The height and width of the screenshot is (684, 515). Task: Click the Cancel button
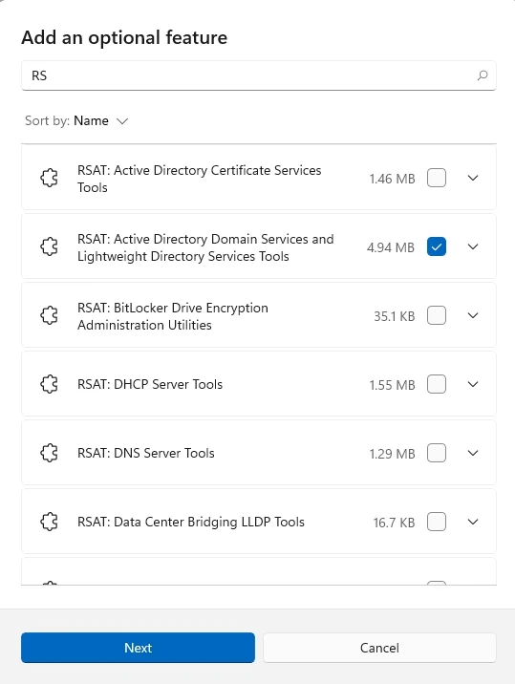379,648
